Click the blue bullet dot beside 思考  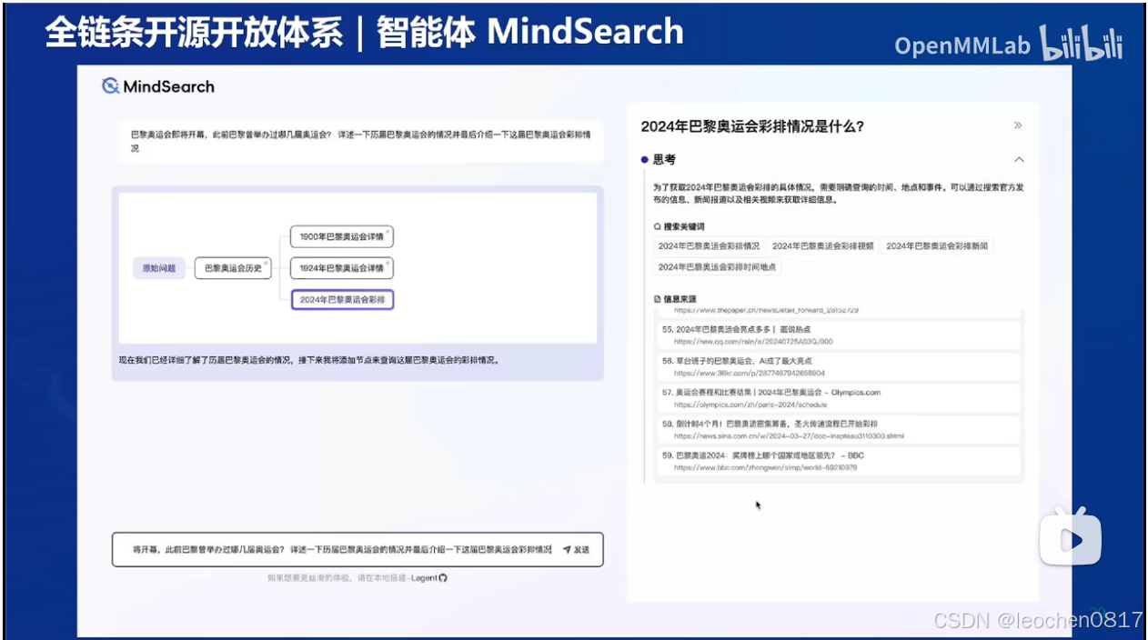point(645,159)
